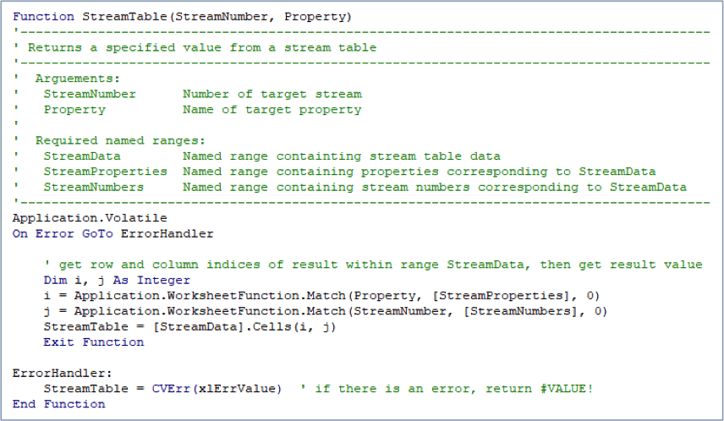Click the StreamNumbers named range comment entry
724x421 pixels.
(x=94, y=187)
